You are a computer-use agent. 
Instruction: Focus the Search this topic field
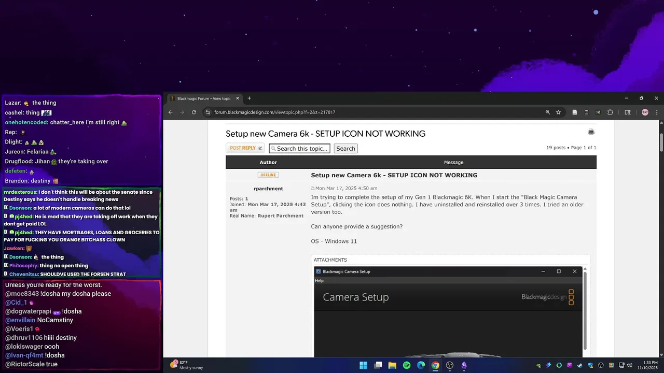click(299, 149)
